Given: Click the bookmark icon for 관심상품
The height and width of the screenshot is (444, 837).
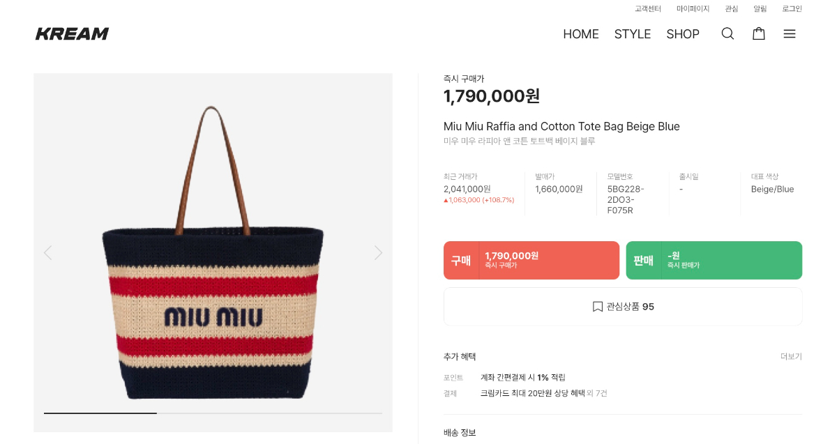Looking at the screenshot, I should point(597,307).
